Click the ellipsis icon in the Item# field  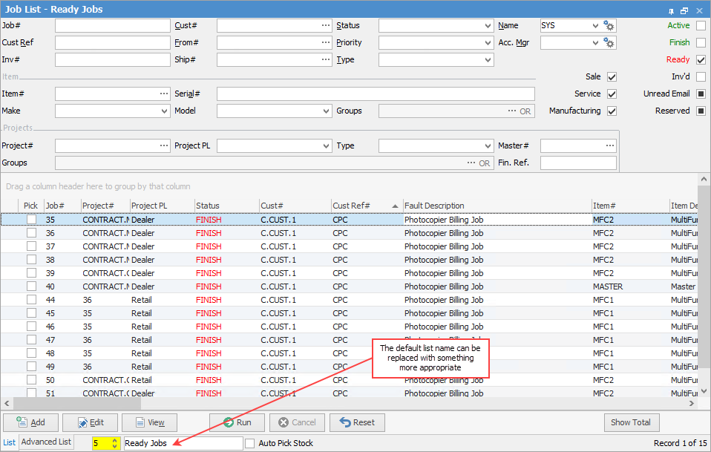pos(163,94)
